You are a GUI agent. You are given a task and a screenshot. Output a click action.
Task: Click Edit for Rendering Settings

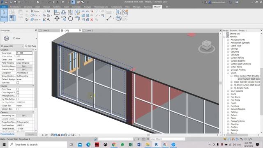[24, 116]
